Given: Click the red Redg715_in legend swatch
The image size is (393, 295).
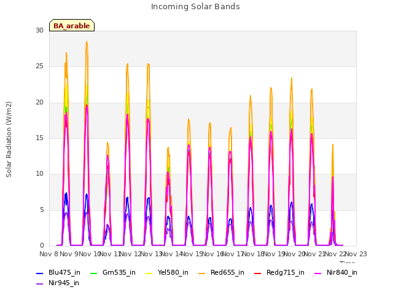Looking at the screenshot, I should click(258, 273).
